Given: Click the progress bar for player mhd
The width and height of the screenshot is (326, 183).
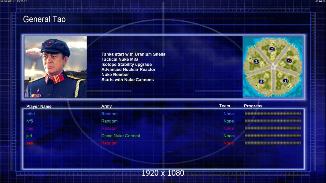Looking at the screenshot, I should coord(273,113).
